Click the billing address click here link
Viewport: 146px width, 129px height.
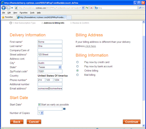[90, 46]
